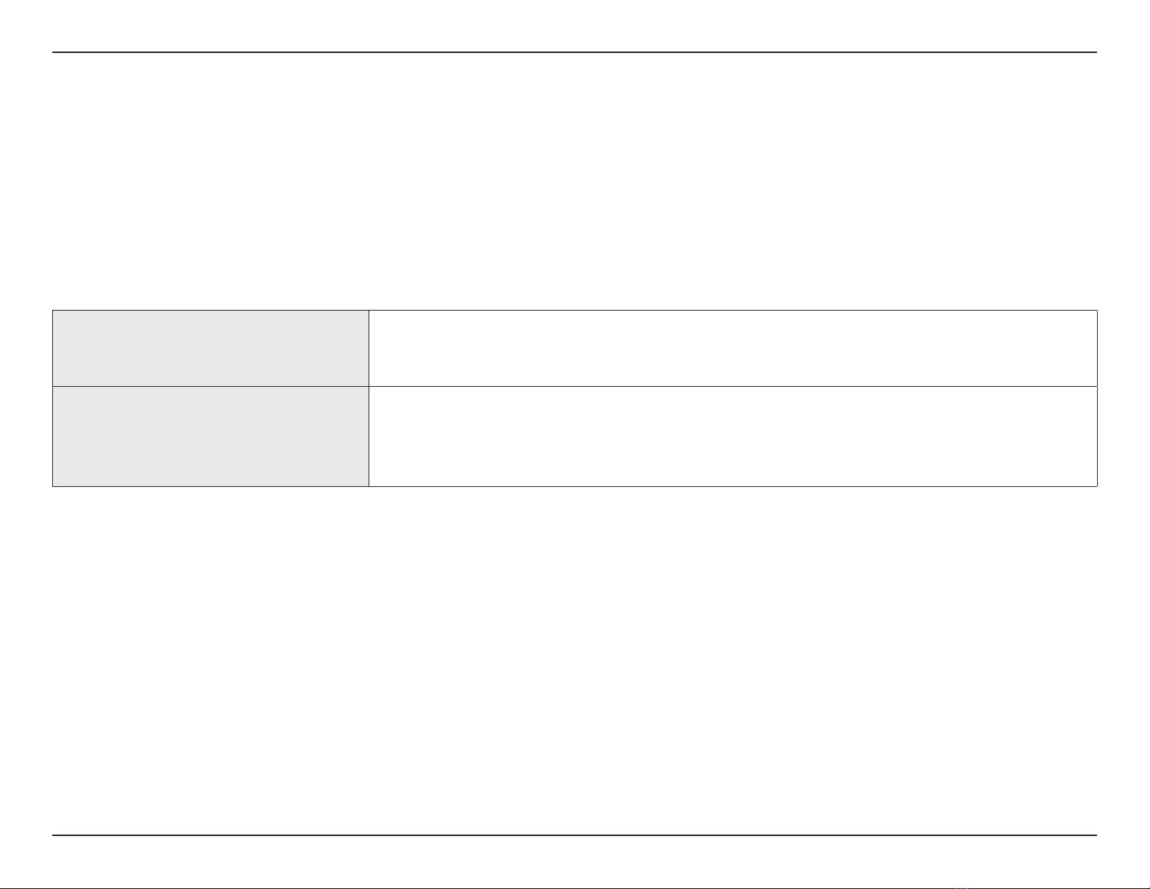Click the empty footer margin below the bottom rule
Screen dimensions: 1150x889
tap(575, 864)
